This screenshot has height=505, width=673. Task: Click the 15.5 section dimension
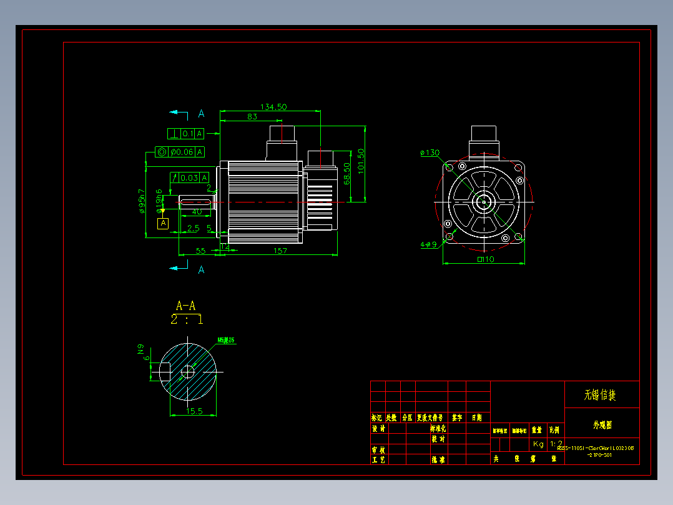pos(194,411)
